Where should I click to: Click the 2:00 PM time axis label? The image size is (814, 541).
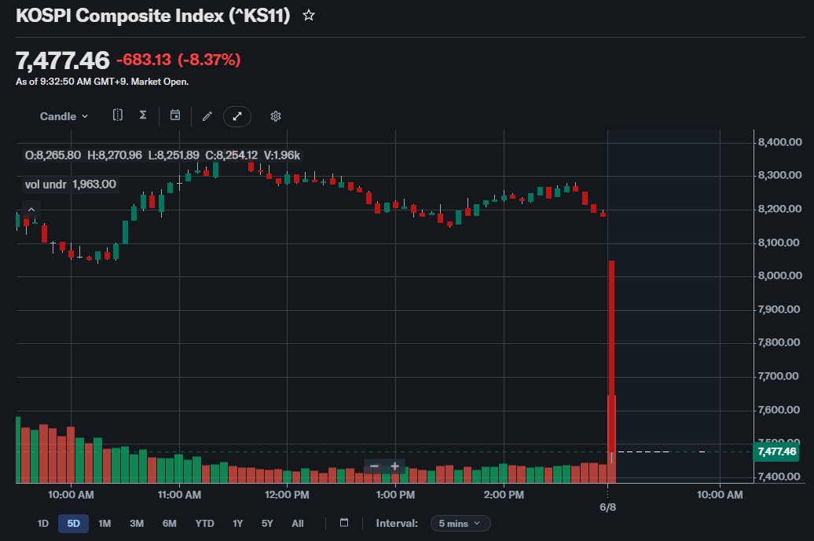504,495
